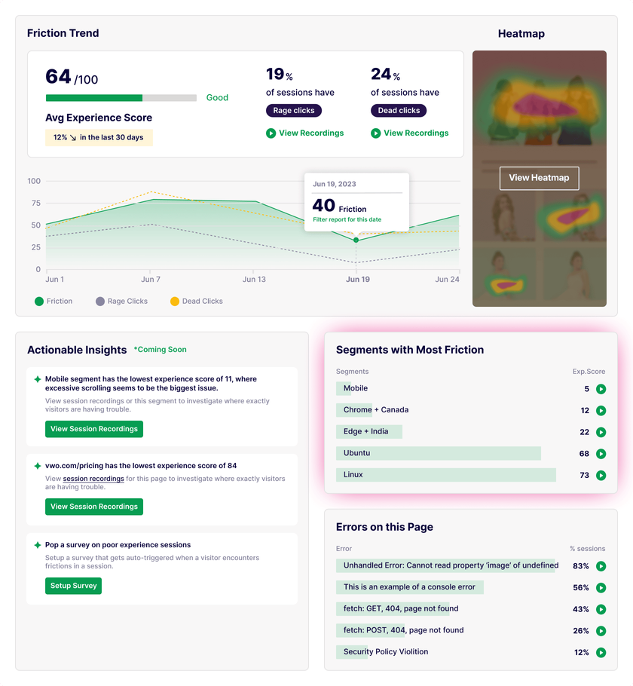Click the Setup Survey button
The image size is (633, 686).
coord(73,586)
